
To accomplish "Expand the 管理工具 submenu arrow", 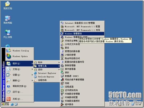I will pyautogui.click(x=59, y=66).
